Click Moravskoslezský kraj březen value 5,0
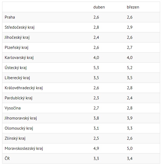Screen dimensions: 162x166 pos(130,148)
